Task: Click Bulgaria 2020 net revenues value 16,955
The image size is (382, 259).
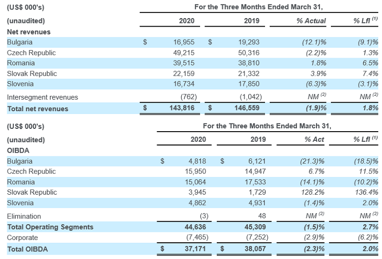Action: [184, 42]
